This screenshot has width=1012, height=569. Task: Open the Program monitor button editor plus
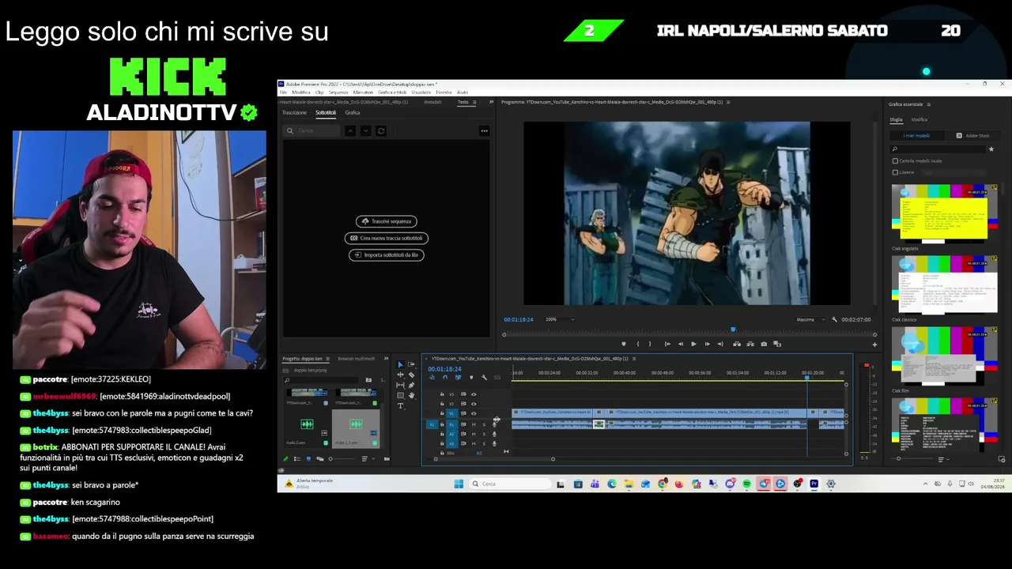pyautogui.click(x=874, y=344)
